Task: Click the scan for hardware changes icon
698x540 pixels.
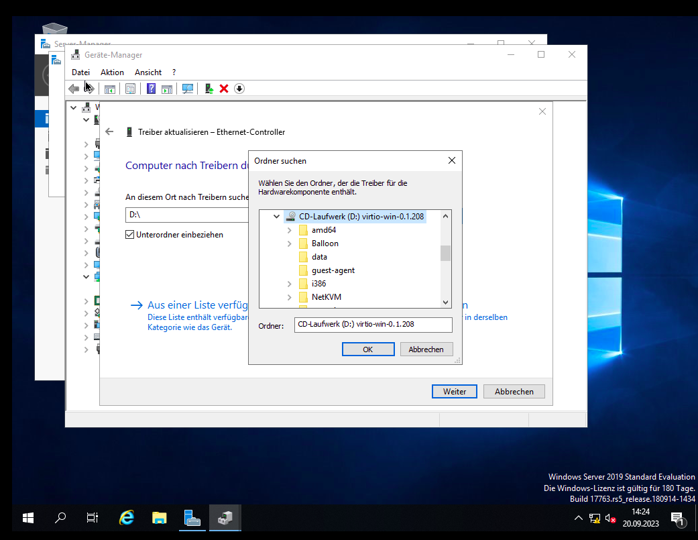Action: click(188, 89)
